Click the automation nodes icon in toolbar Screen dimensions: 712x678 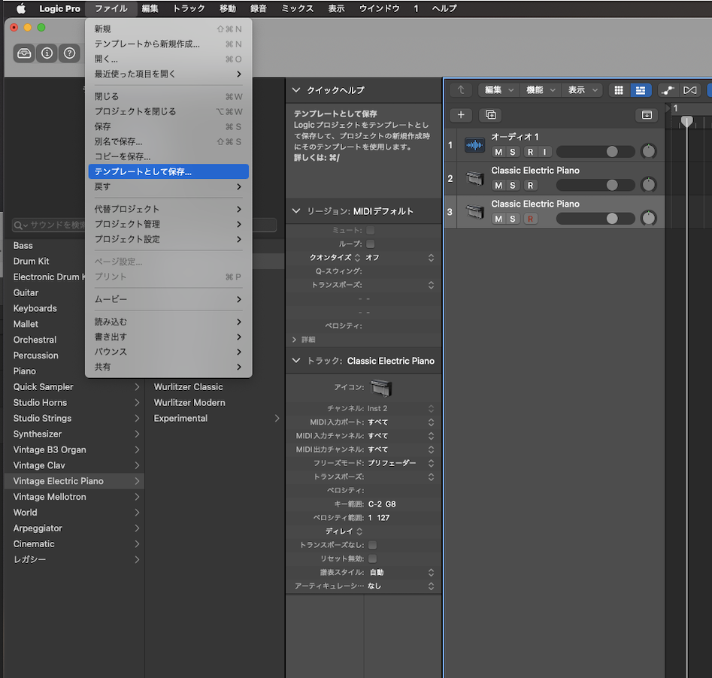[x=668, y=89]
